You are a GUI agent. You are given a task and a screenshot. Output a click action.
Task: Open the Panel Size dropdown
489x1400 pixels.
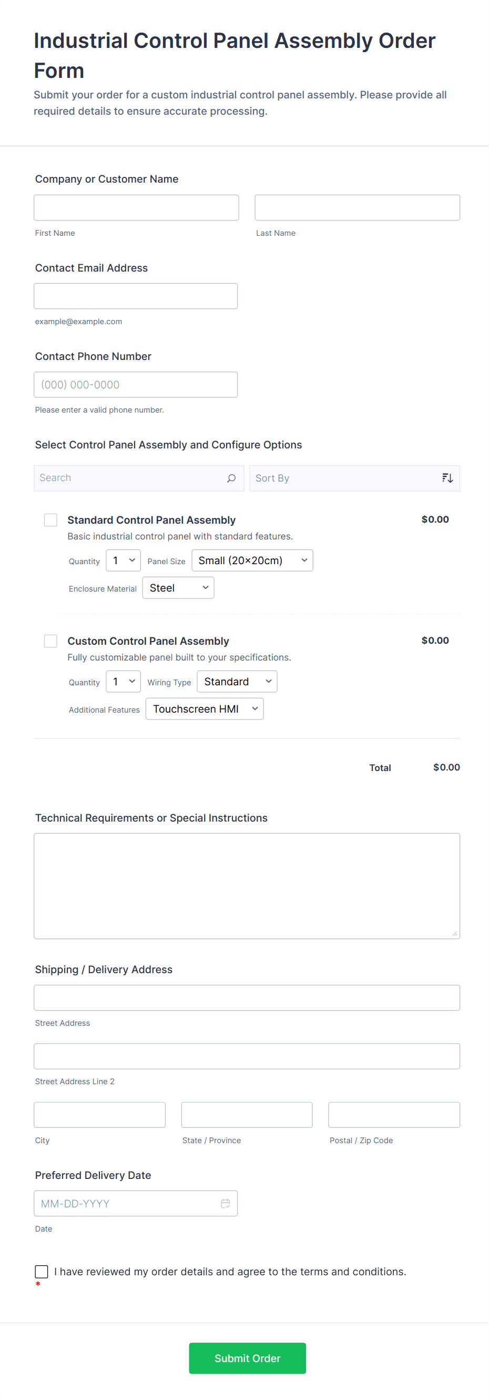point(252,561)
